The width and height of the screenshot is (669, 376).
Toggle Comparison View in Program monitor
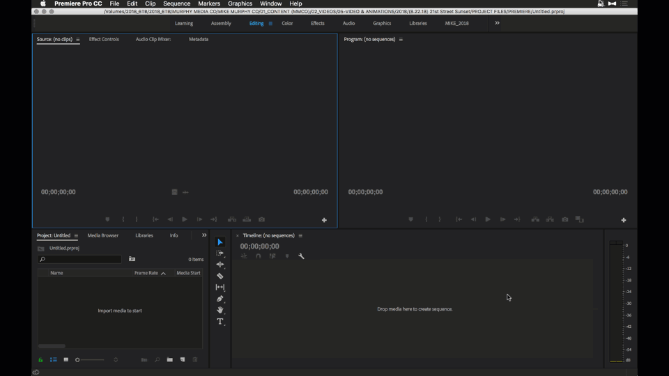pos(579,219)
